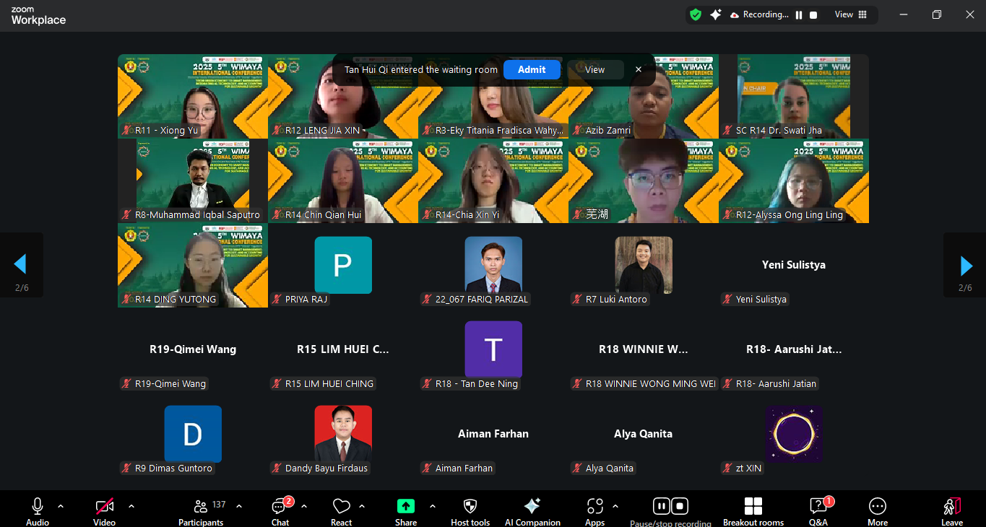Expand the Video options arrow
Viewport: 986px width, 527px height.
[131, 506]
